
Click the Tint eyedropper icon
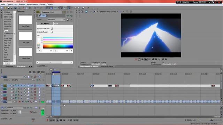(x=38, y=48)
